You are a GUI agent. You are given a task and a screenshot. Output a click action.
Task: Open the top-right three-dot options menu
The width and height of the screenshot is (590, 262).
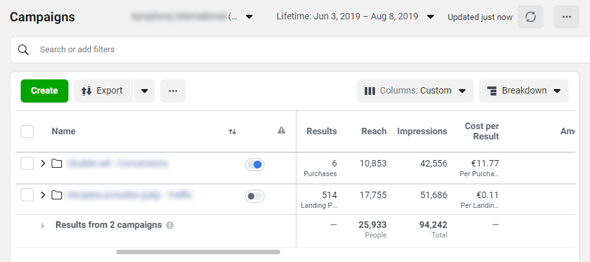pyautogui.click(x=566, y=17)
